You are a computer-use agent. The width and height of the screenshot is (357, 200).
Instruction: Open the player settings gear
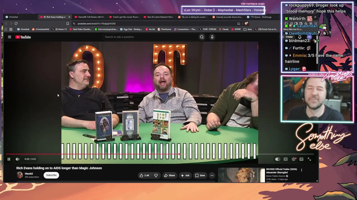pos(293,159)
